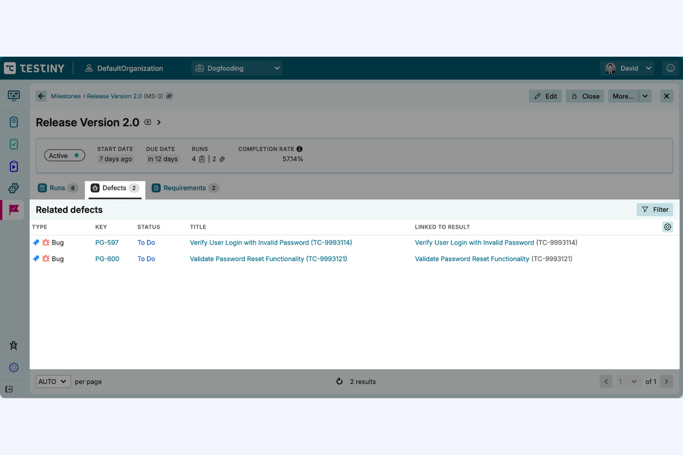683x455 pixels.
Task: Click the completion rate info icon
Action: (300, 148)
